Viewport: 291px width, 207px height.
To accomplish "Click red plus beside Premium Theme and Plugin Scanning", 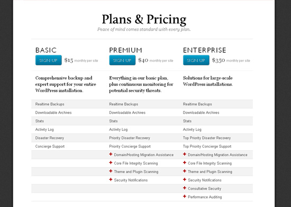I will (111, 171).
